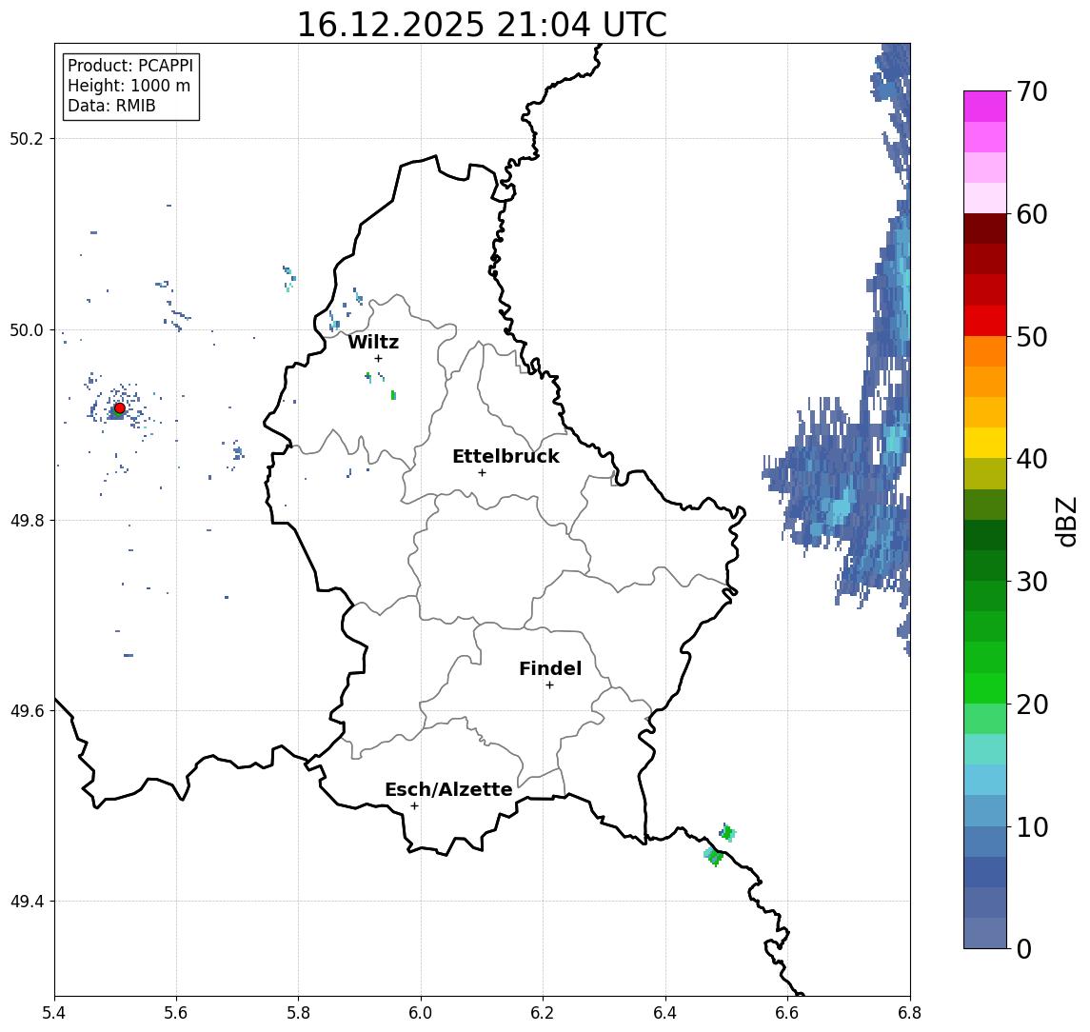
Task: Click the latitude tick label 49.4
Action: pos(26,902)
